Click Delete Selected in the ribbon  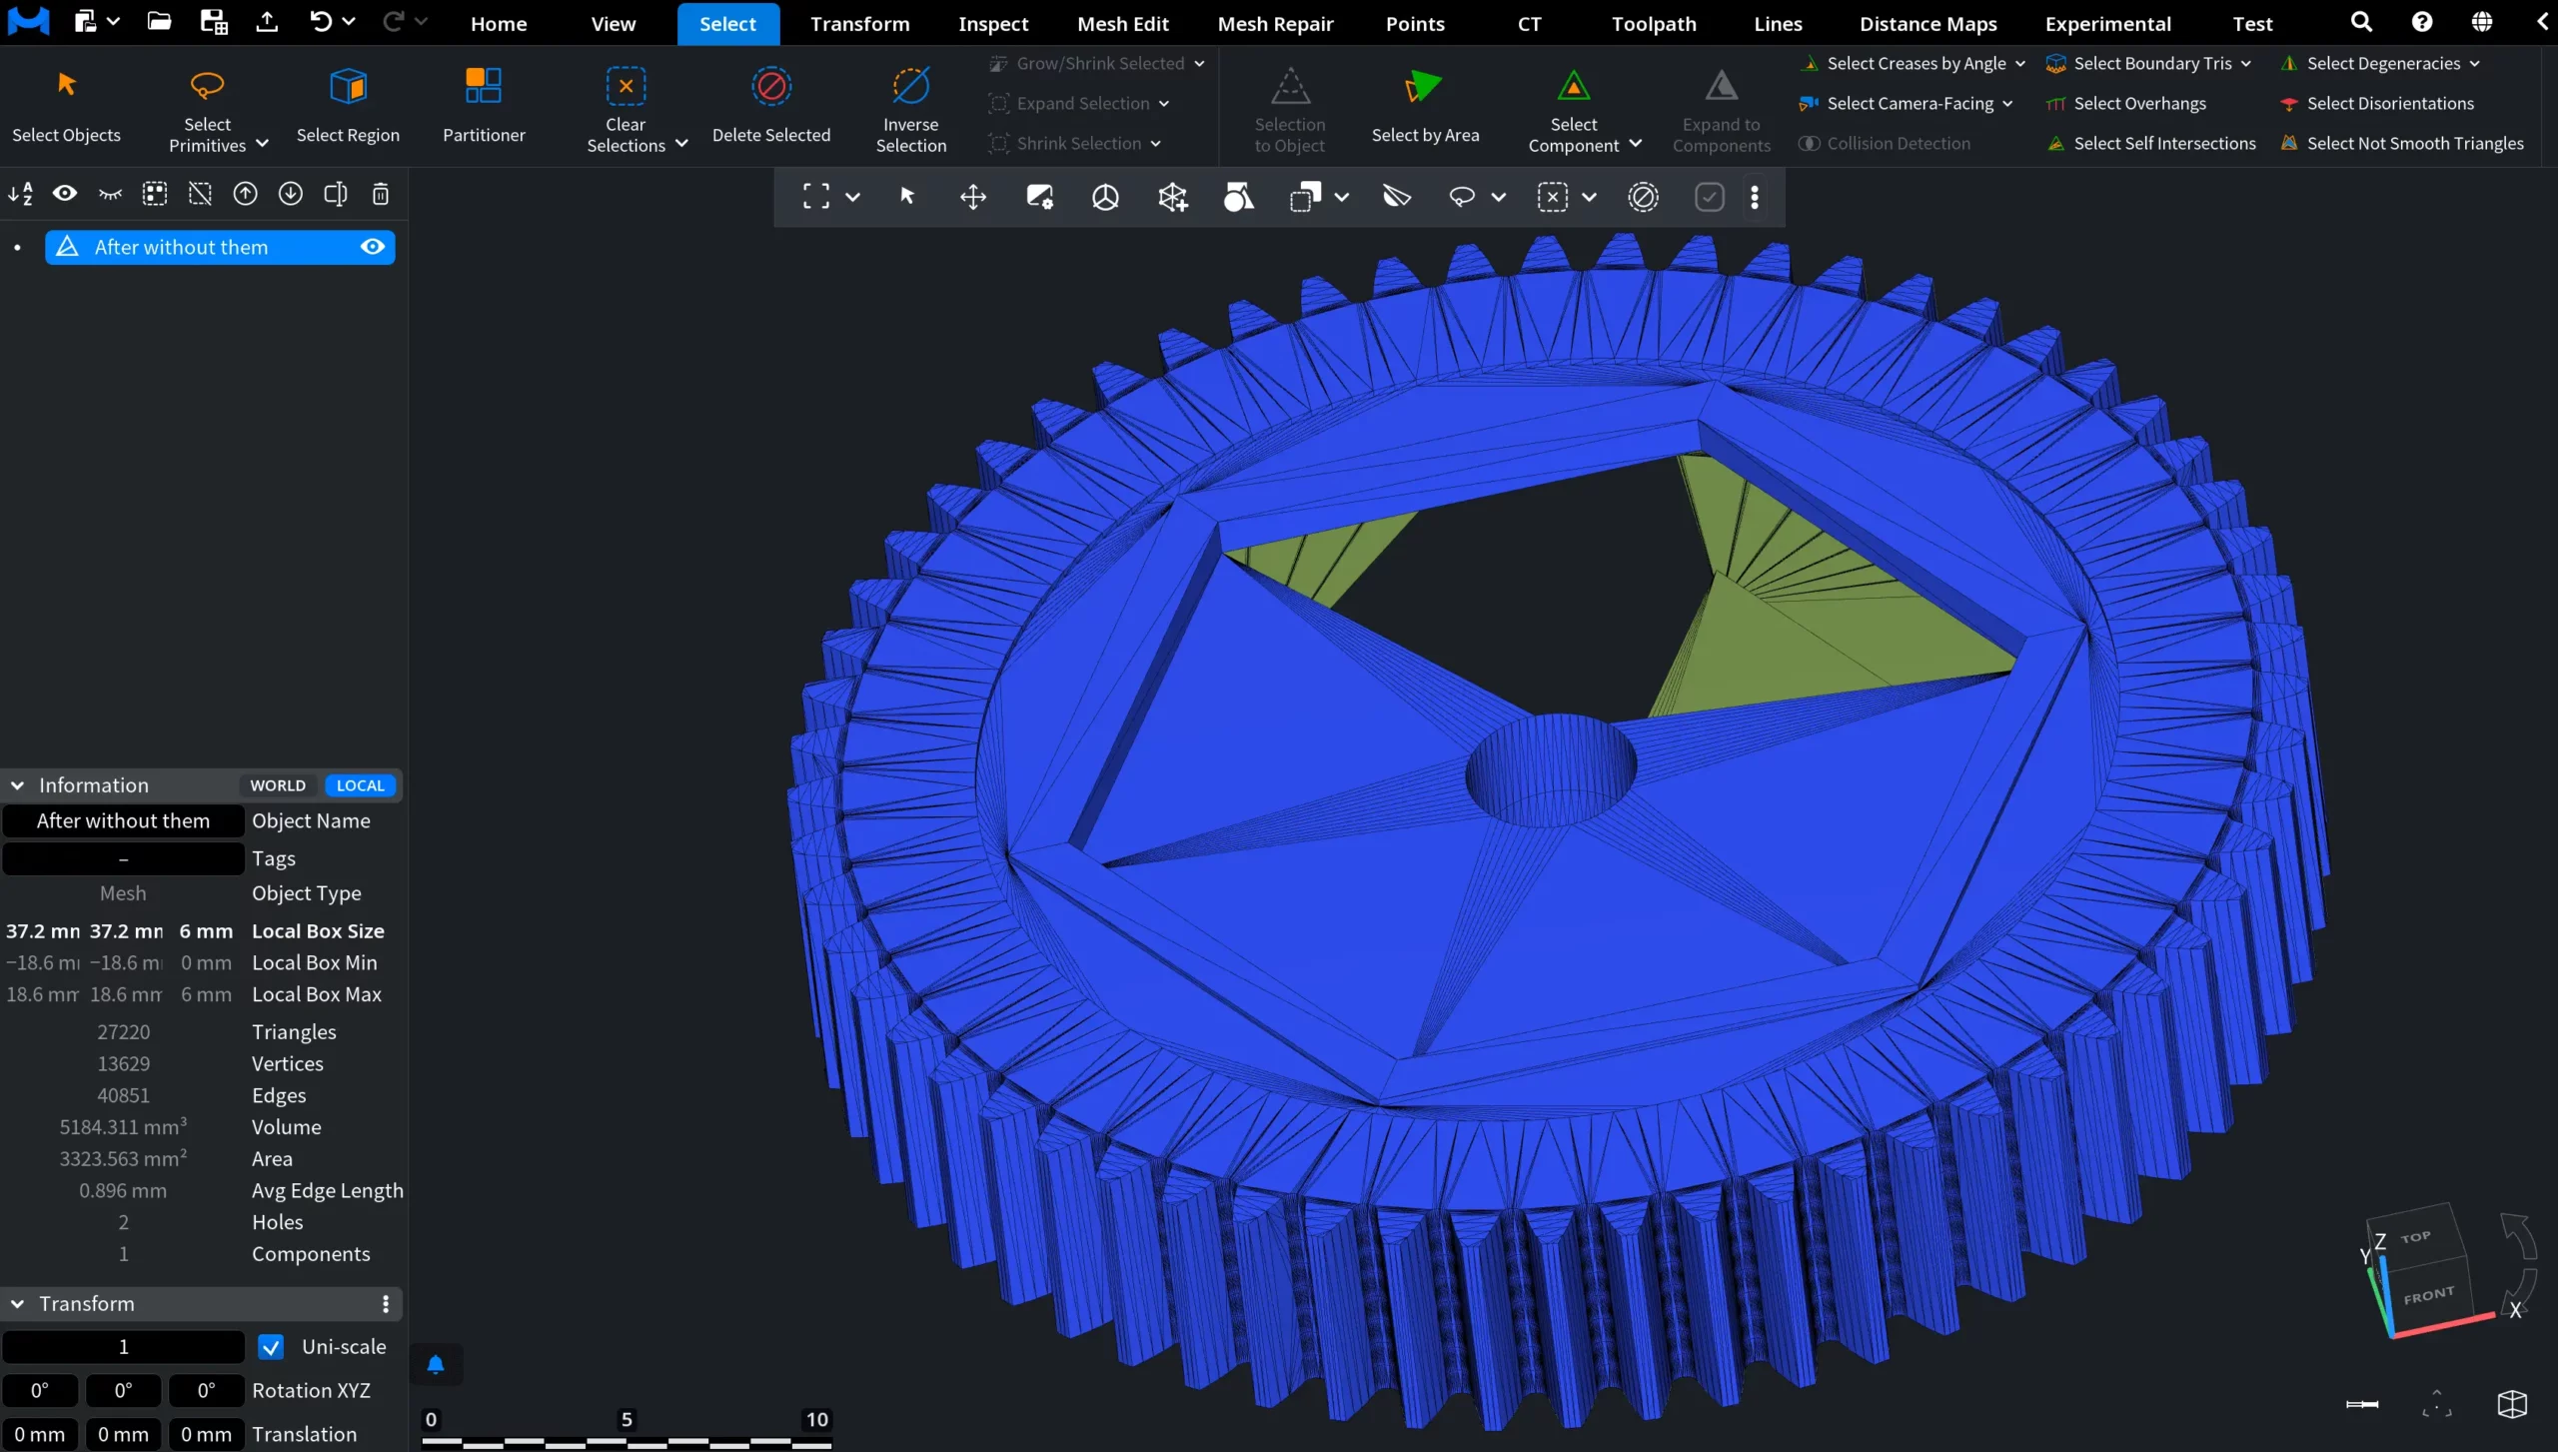click(770, 106)
